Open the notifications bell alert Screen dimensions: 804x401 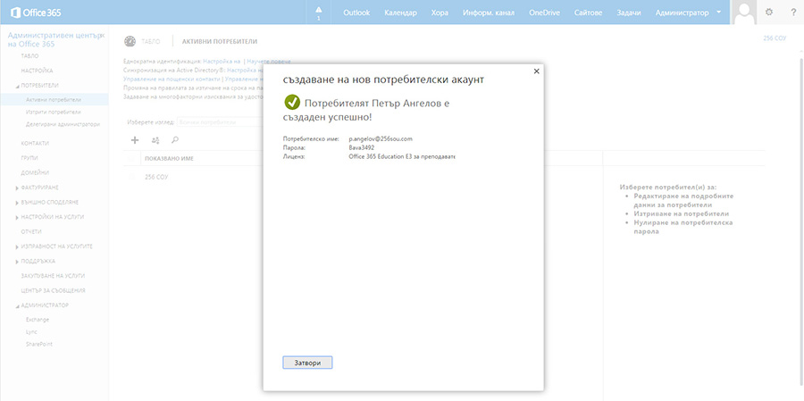(x=318, y=13)
